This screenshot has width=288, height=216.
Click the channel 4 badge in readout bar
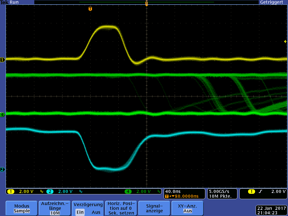click(x=128, y=192)
